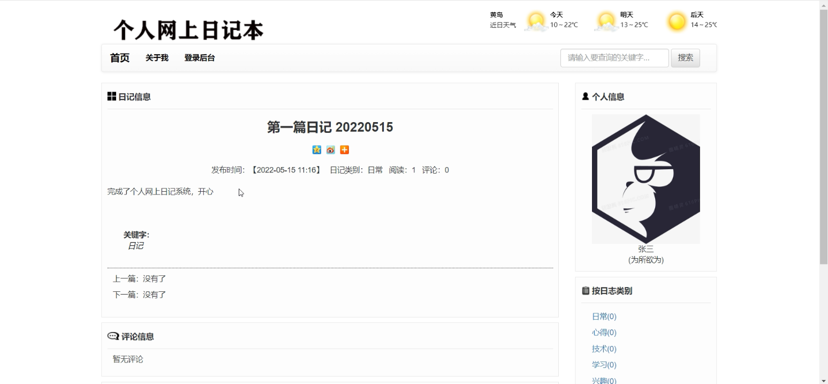Click the clipboard icon beside 按日志类别
This screenshot has height=384, width=828.
pyautogui.click(x=586, y=290)
